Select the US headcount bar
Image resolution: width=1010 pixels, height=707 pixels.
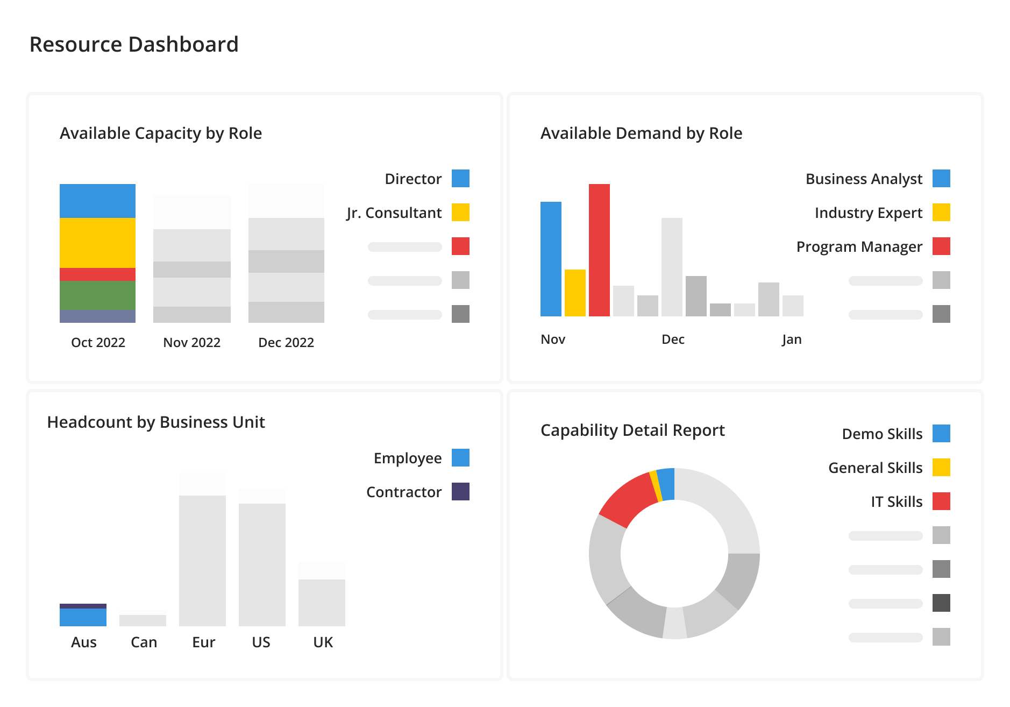coord(261,565)
